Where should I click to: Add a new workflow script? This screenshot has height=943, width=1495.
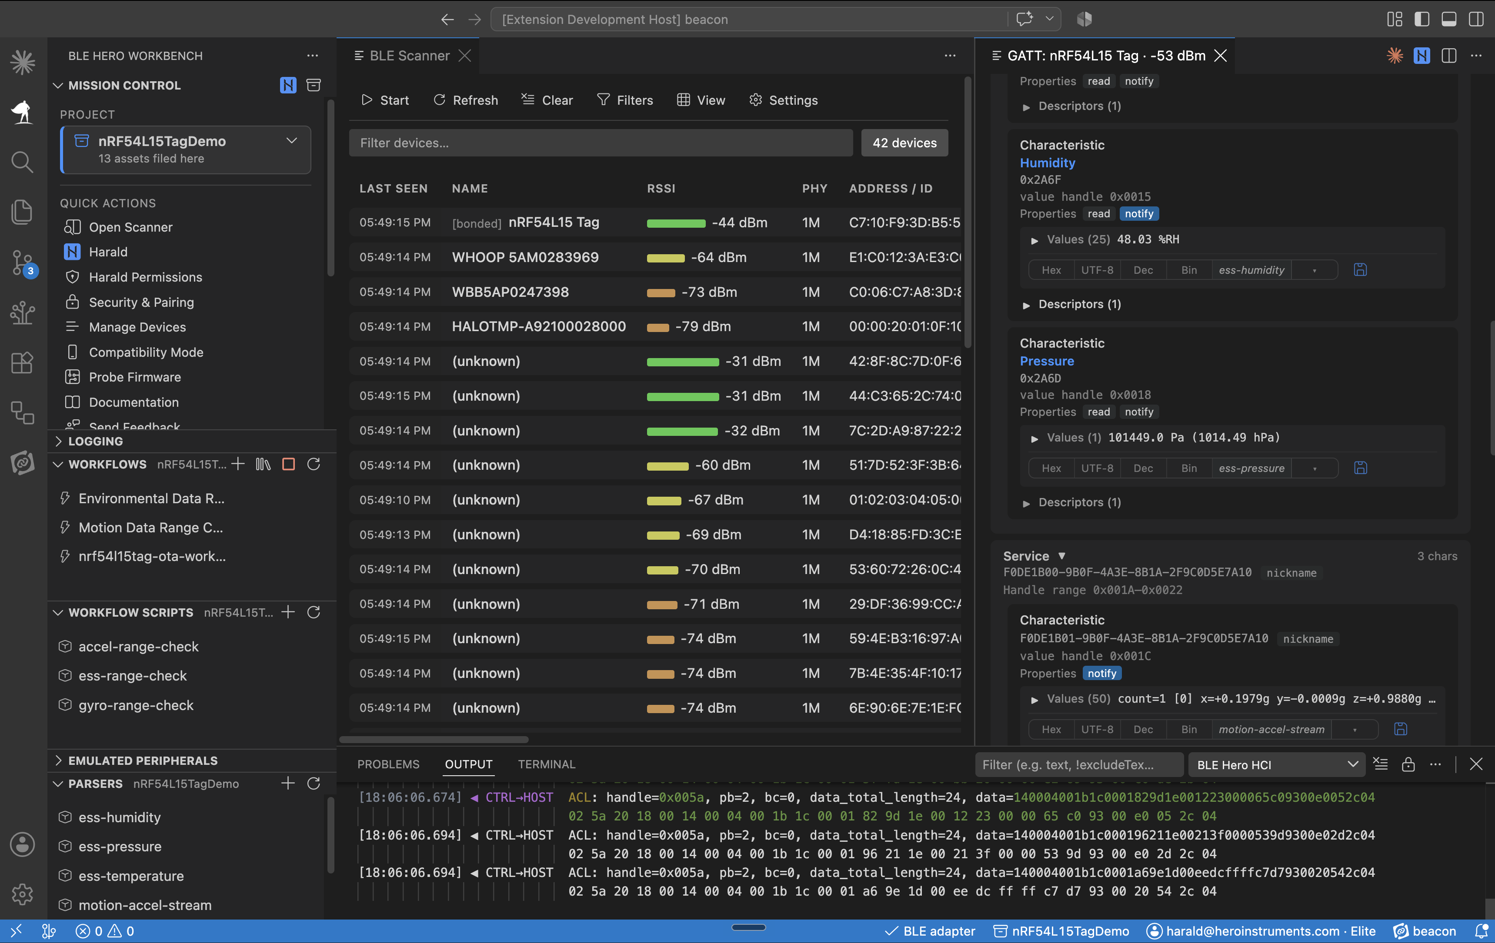tap(288, 612)
